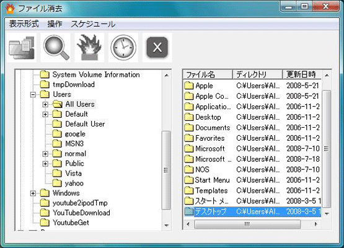This screenshot has width=344, height=248.
Task: Open the 操作 menu
Action: pos(55,24)
